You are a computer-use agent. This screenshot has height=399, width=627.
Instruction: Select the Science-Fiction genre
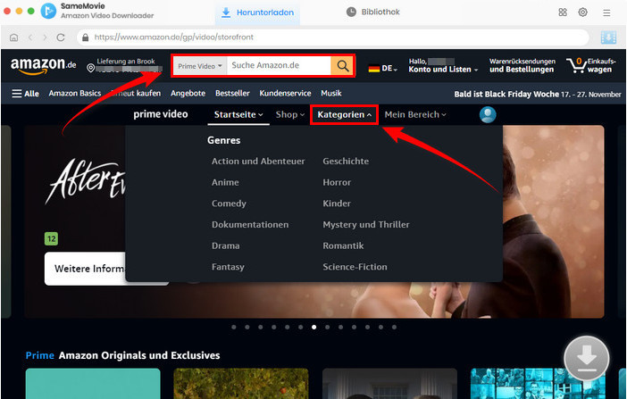point(355,267)
